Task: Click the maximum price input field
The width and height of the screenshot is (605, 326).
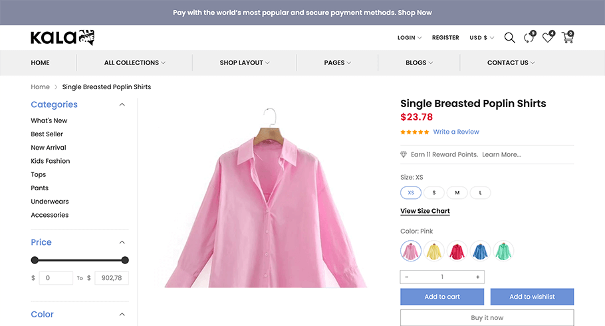Action: point(112,278)
